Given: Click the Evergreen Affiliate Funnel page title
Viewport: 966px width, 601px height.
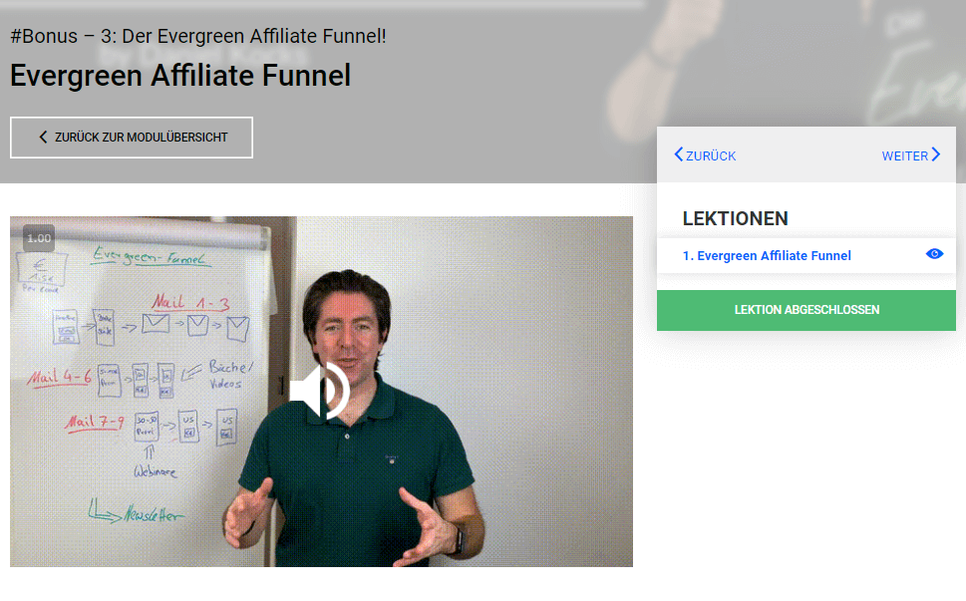Looking at the screenshot, I should tap(179, 76).
